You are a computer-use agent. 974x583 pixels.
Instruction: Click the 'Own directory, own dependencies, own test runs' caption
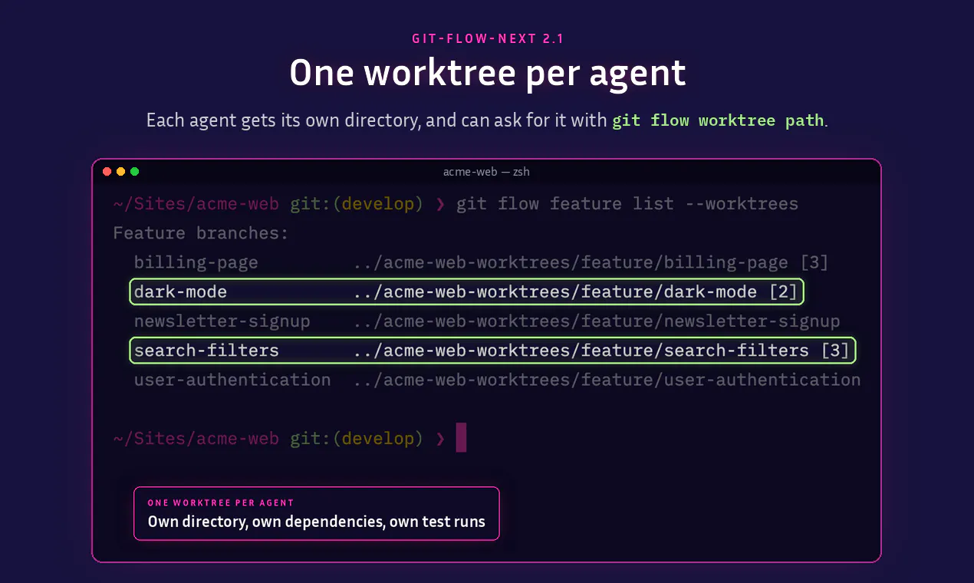pyautogui.click(x=317, y=522)
